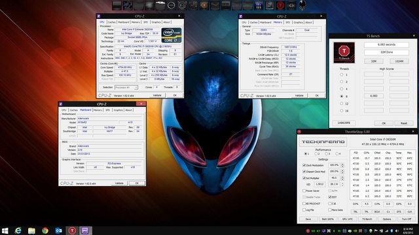Open SPD tab in top-left CPU-Z window
Image resolution: width=419 pixels, height=235 pixels.
[145, 22]
